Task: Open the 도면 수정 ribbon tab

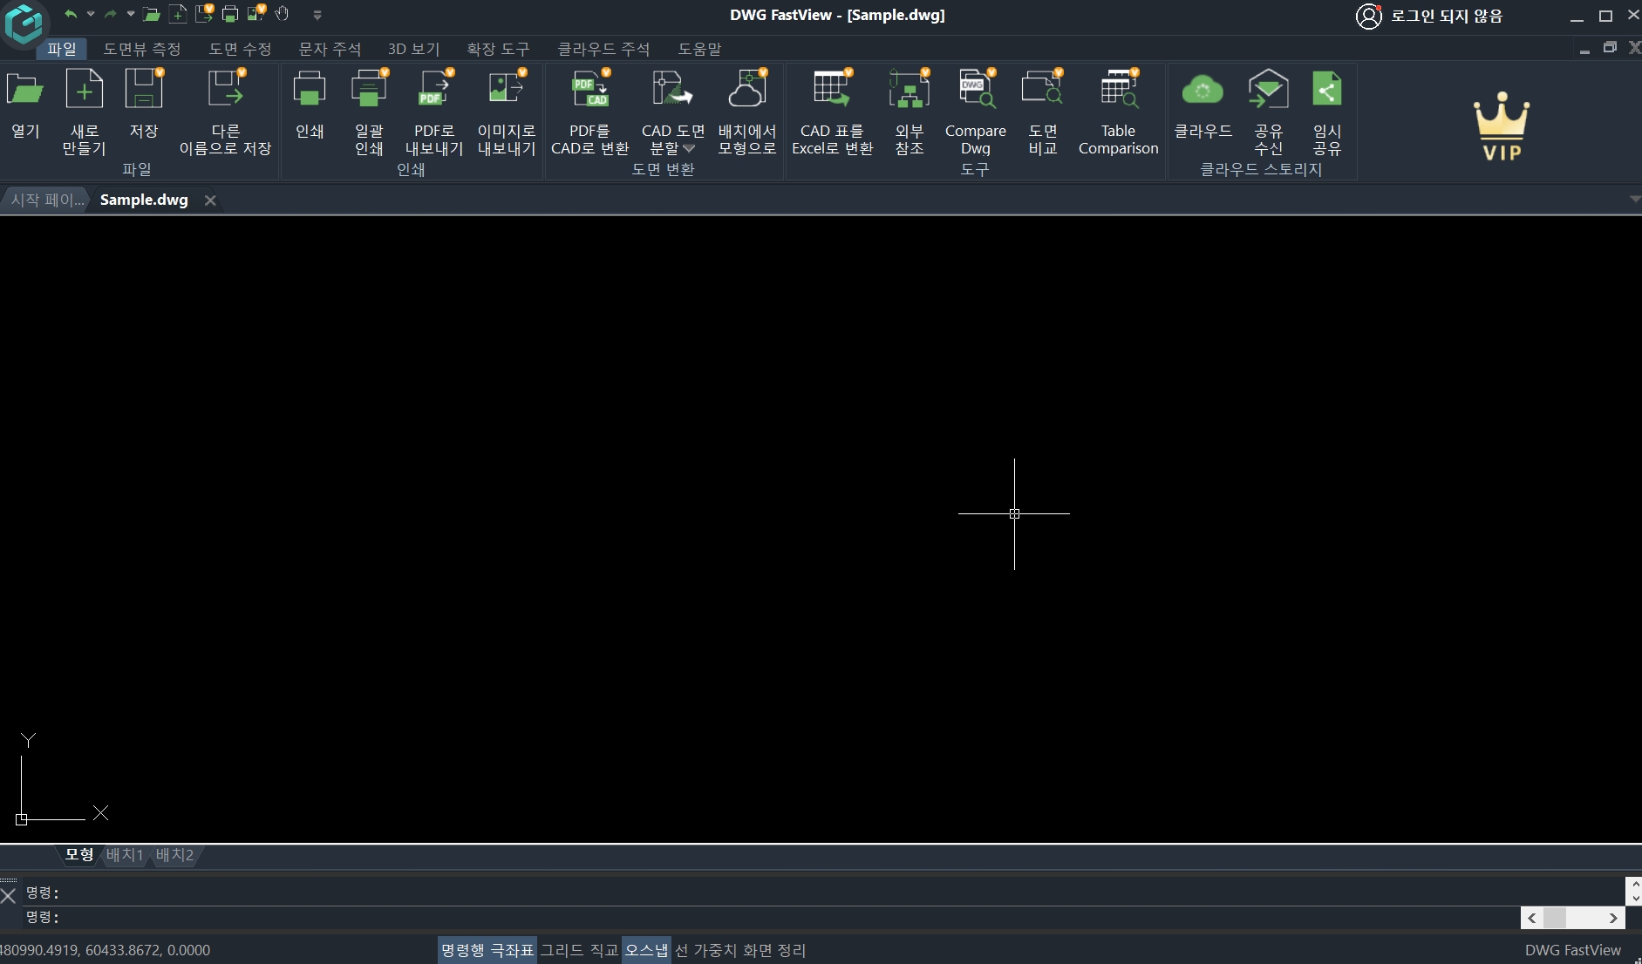Action: click(x=240, y=49)
